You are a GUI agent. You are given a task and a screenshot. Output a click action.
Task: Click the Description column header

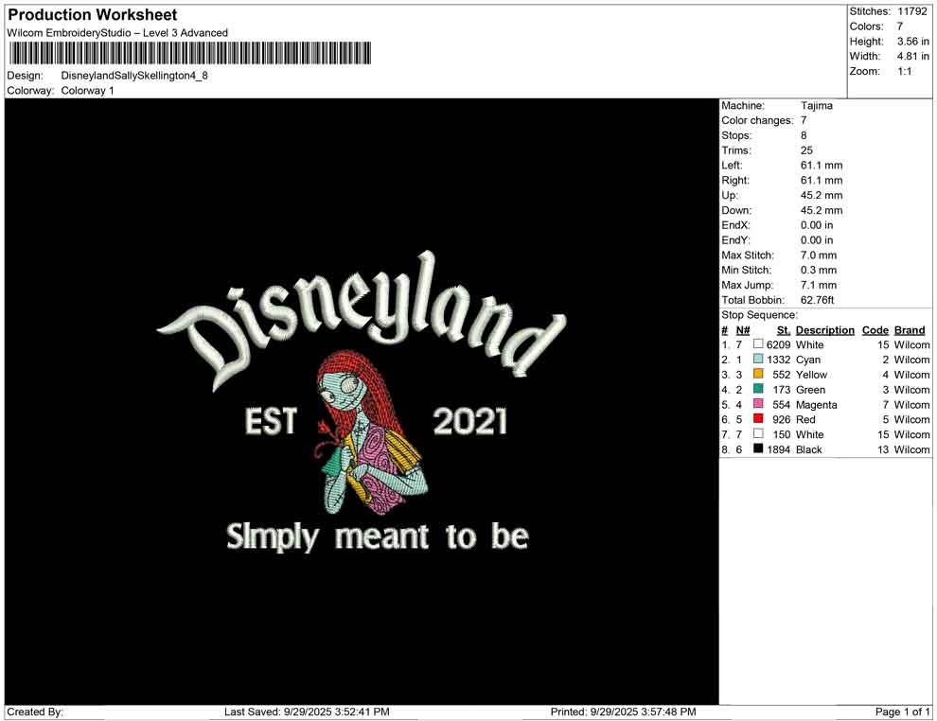tap(824, 330)
